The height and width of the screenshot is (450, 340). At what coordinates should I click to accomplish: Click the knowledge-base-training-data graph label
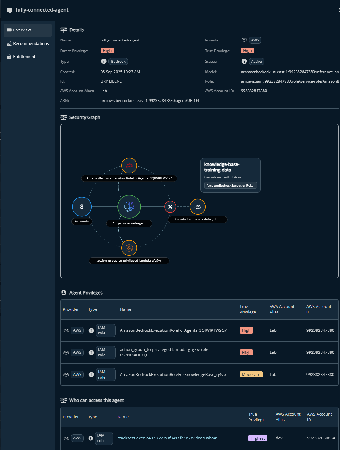point(198,220)
